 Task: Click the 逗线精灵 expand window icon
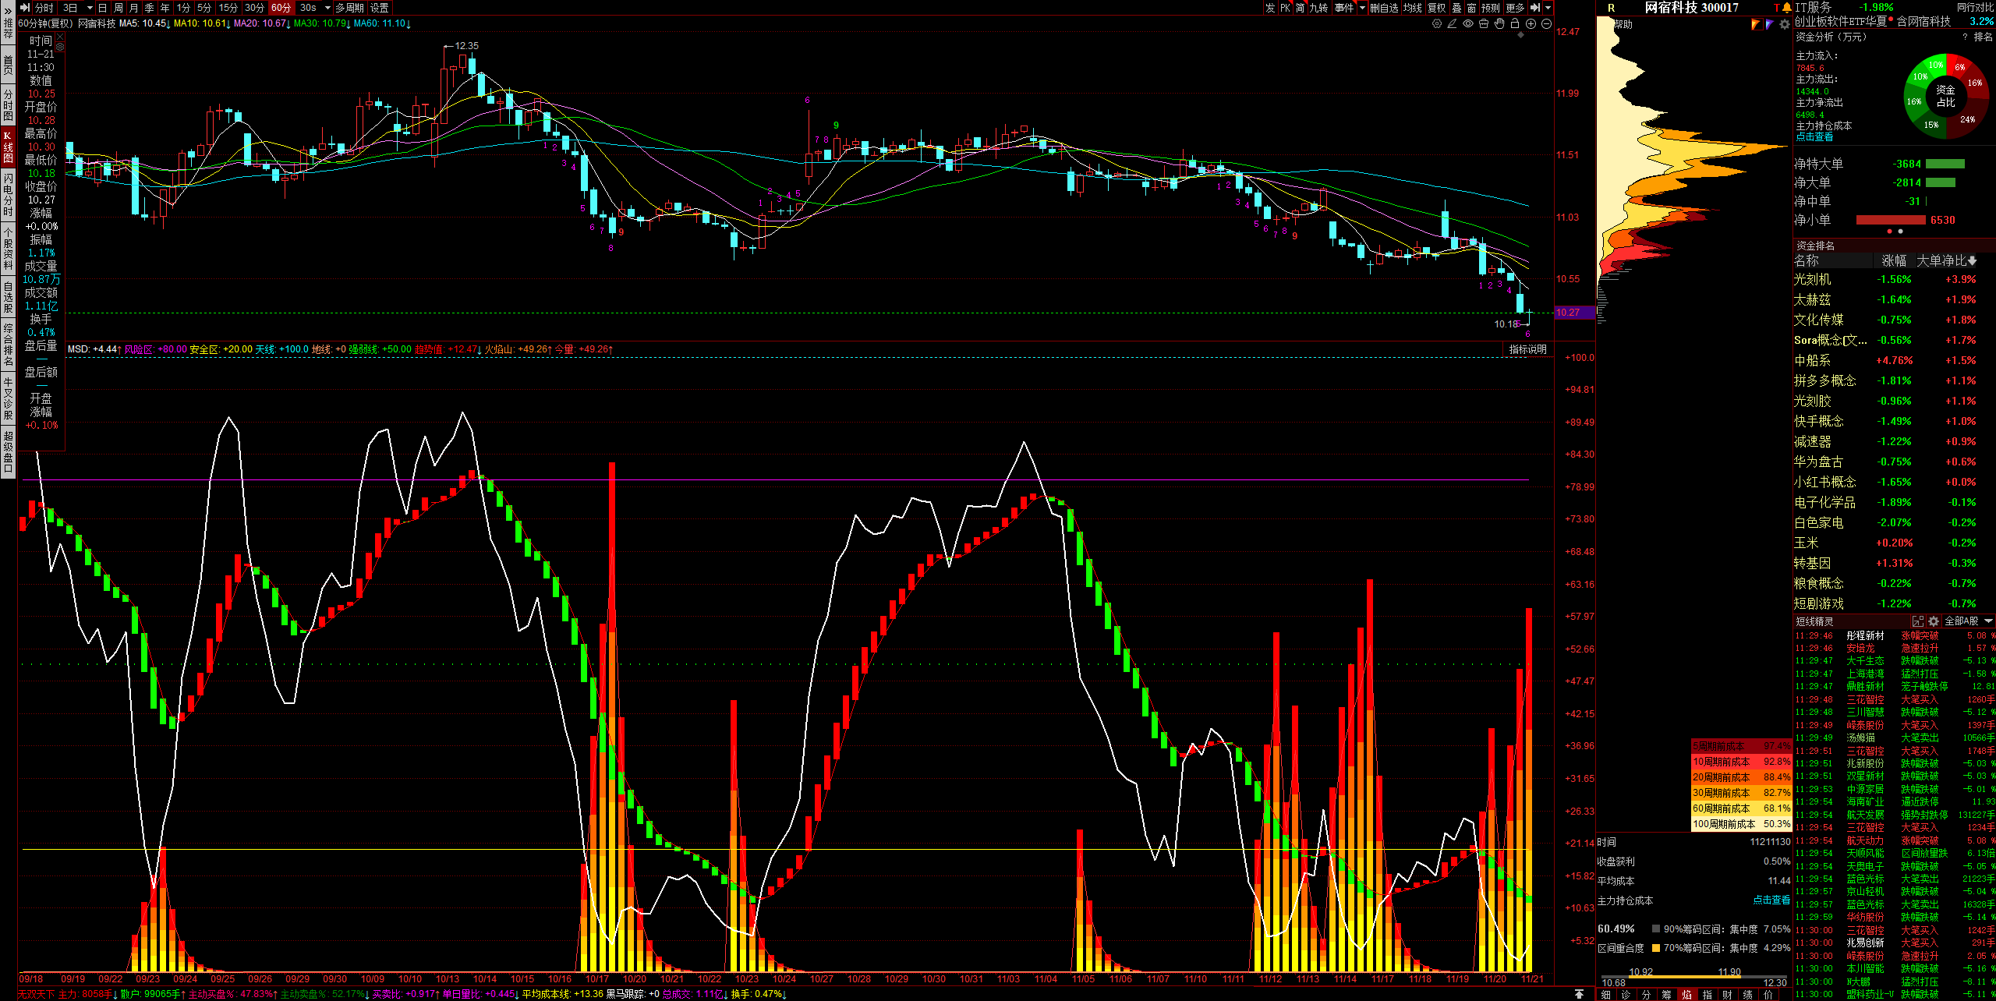click(1918, 621)
